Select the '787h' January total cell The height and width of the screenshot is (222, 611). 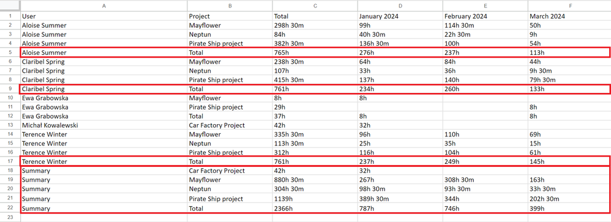coord(400,209)
